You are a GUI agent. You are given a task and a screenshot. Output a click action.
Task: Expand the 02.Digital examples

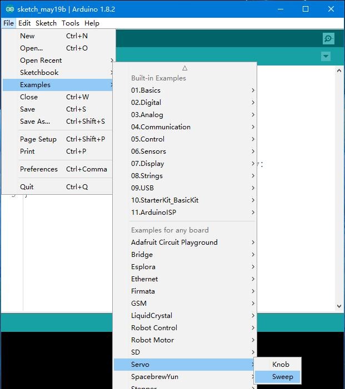[x=185, y=102]
